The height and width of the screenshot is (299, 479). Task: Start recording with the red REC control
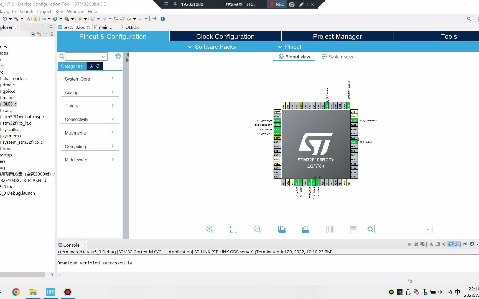(x=276, y=4)
